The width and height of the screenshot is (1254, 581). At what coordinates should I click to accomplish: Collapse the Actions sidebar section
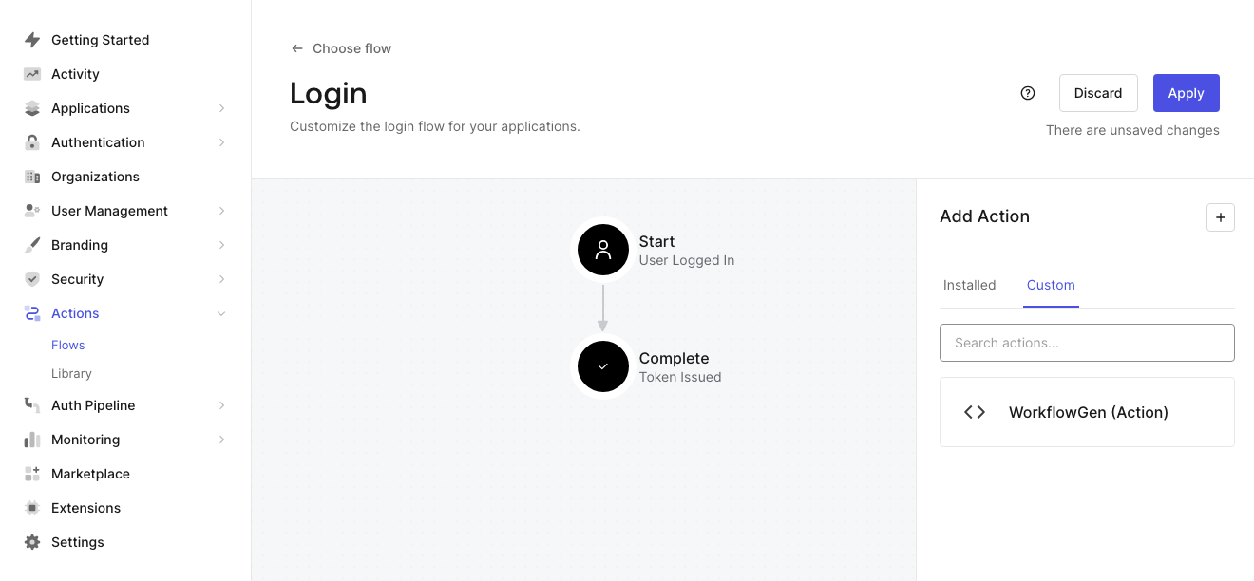pos(221,313)
